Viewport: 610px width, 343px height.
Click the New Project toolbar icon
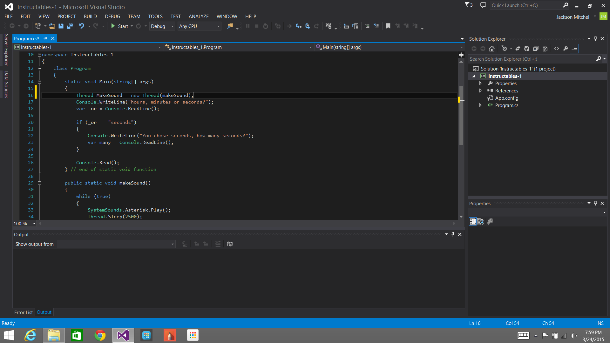(x=38, y=26)
